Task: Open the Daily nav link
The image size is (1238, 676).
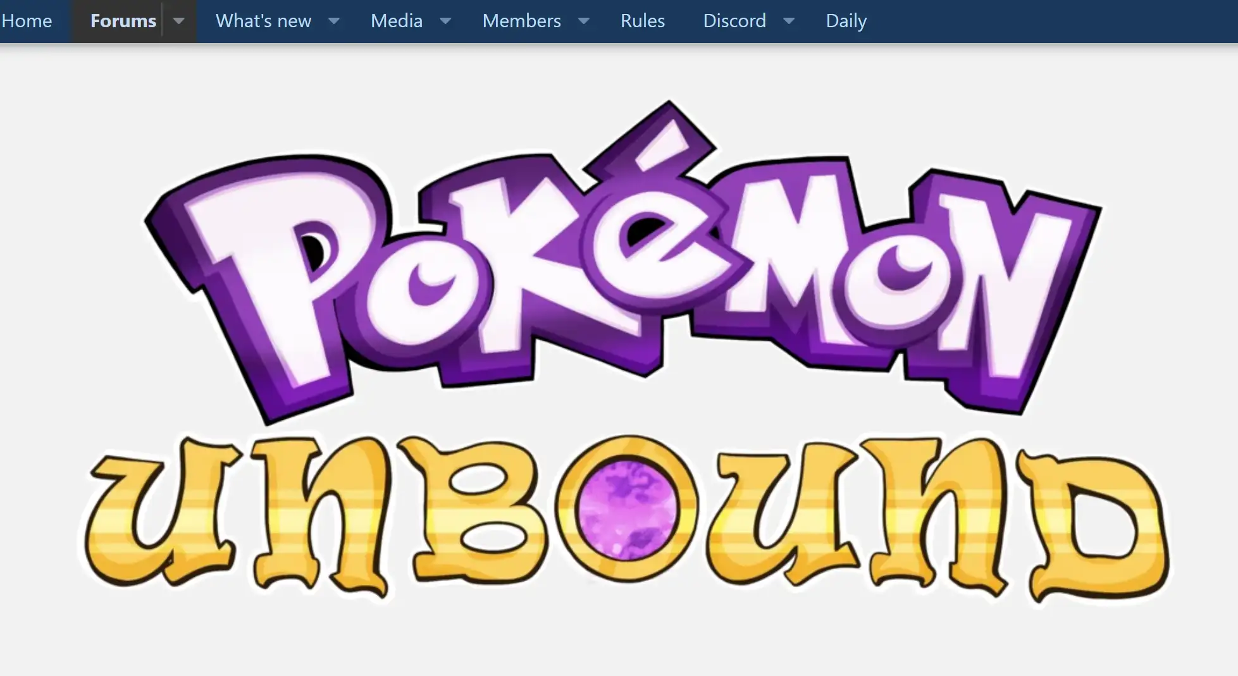Action: pyautogui.click(x=846, y=21)
